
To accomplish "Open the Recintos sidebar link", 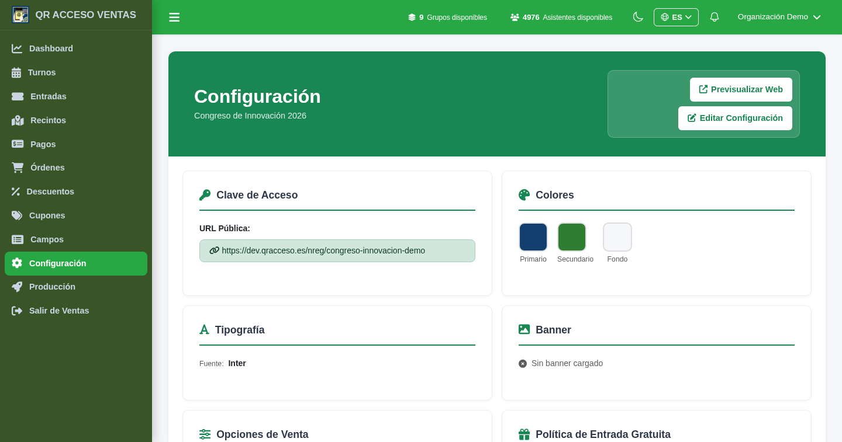I will coord(76,120).
